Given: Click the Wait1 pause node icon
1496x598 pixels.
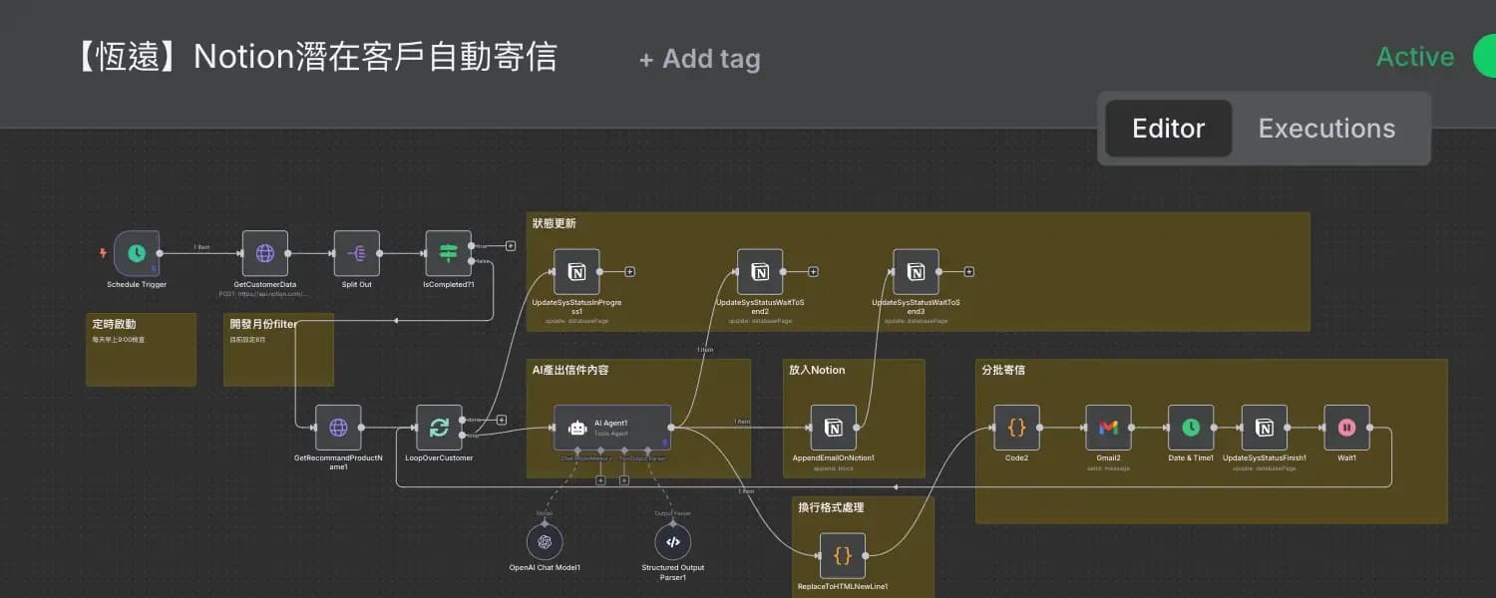Looking at the screenshot, I should [1347, 427].
